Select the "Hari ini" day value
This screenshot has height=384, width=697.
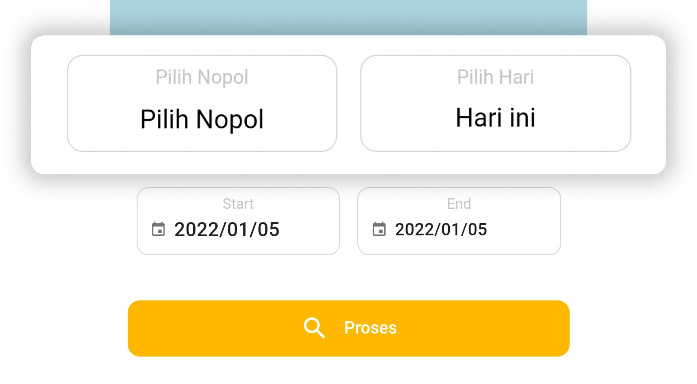tap(495, 118)
